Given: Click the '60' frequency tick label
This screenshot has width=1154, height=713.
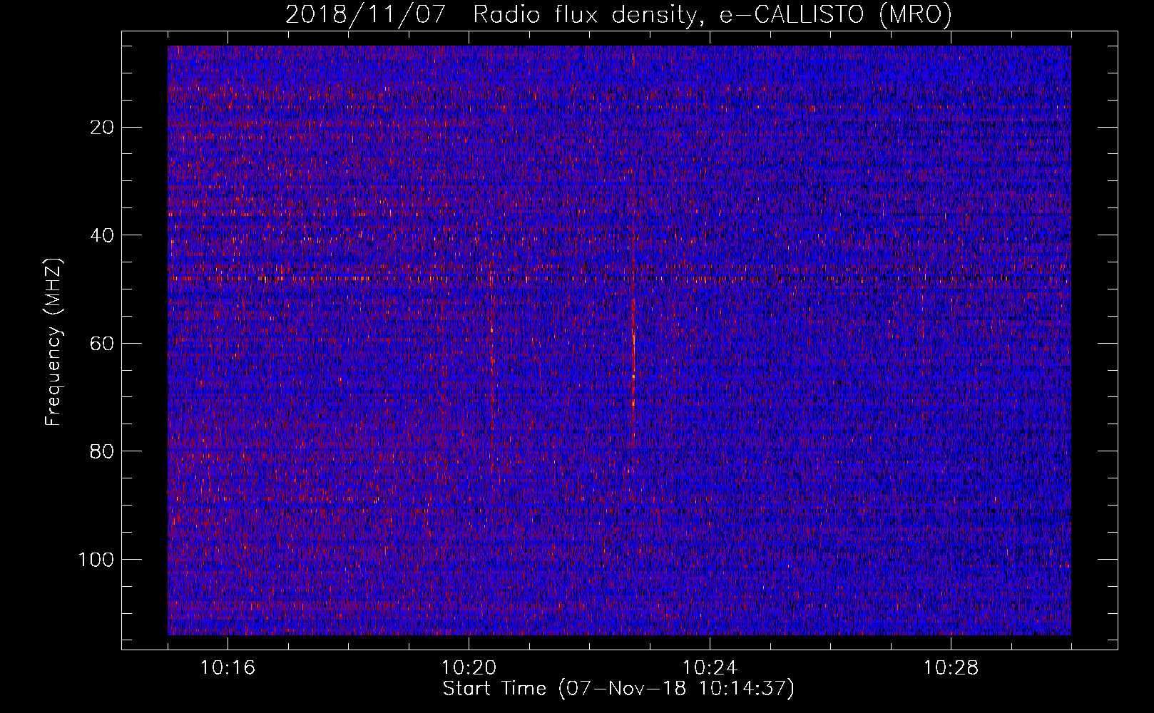Looking at the screenshot, I should tap(103, 344).
